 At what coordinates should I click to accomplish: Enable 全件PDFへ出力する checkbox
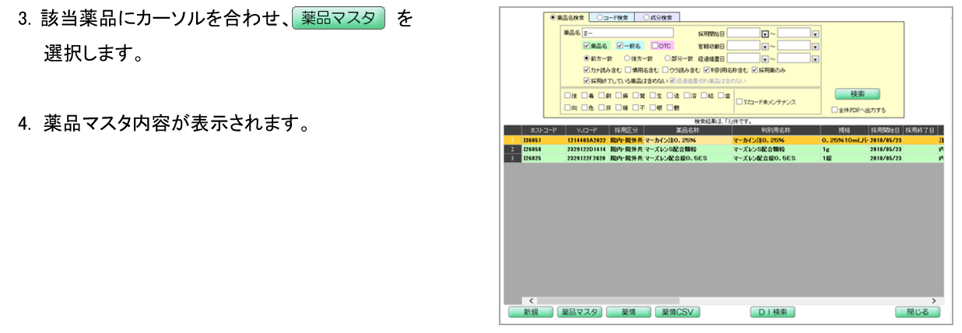pyautogui.click(x=834, y=110)
